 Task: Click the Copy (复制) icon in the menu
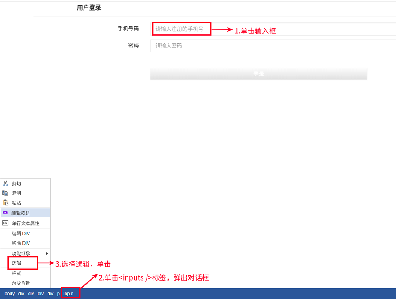point(5,193)
